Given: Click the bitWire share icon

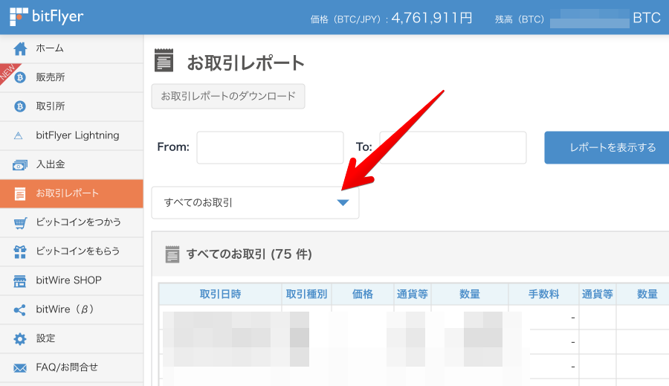Looking at the screenshot, I should [19, 310].
